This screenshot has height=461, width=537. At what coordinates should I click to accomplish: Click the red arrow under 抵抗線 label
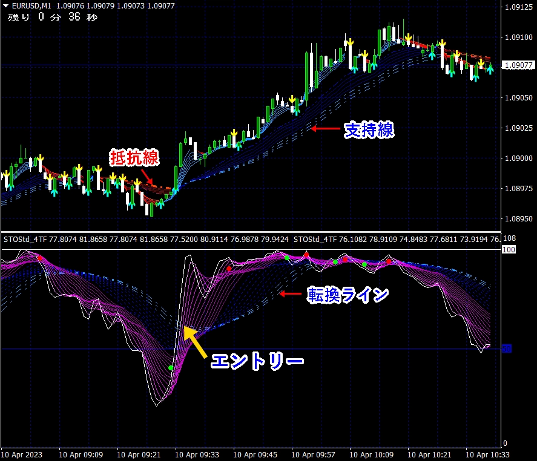(x=148, y=177)
